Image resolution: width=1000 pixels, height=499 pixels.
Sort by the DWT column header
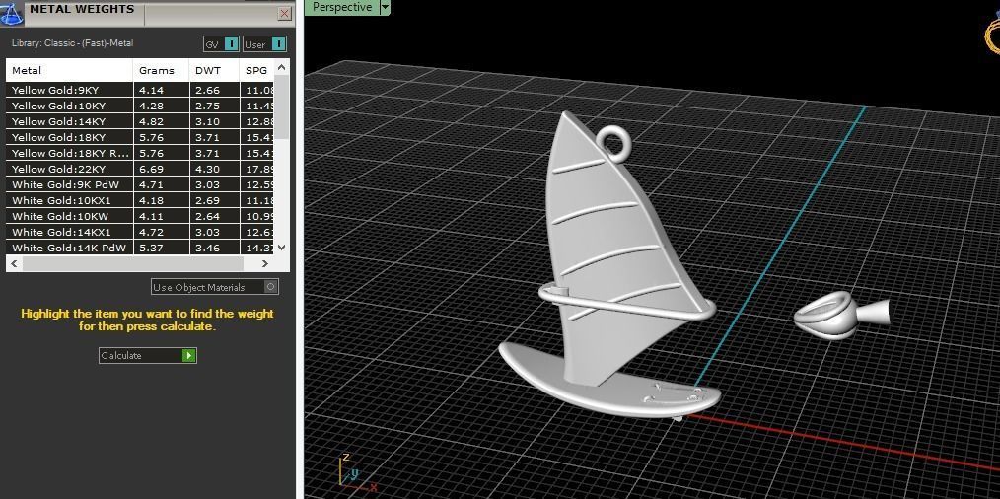tap(214, 70)
